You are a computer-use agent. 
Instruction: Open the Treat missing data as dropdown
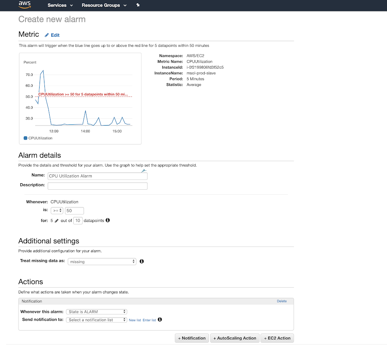point(102,261)
